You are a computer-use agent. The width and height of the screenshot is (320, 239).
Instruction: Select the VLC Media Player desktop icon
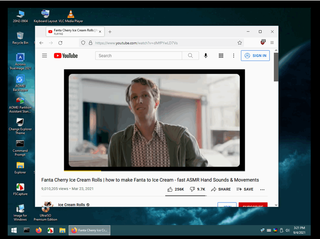(x=71, y=16)
